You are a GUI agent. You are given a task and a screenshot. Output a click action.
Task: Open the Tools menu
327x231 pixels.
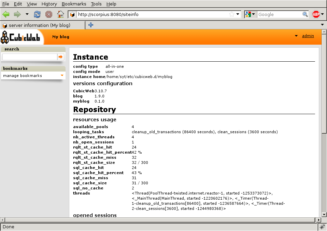(x=96, y=4)
